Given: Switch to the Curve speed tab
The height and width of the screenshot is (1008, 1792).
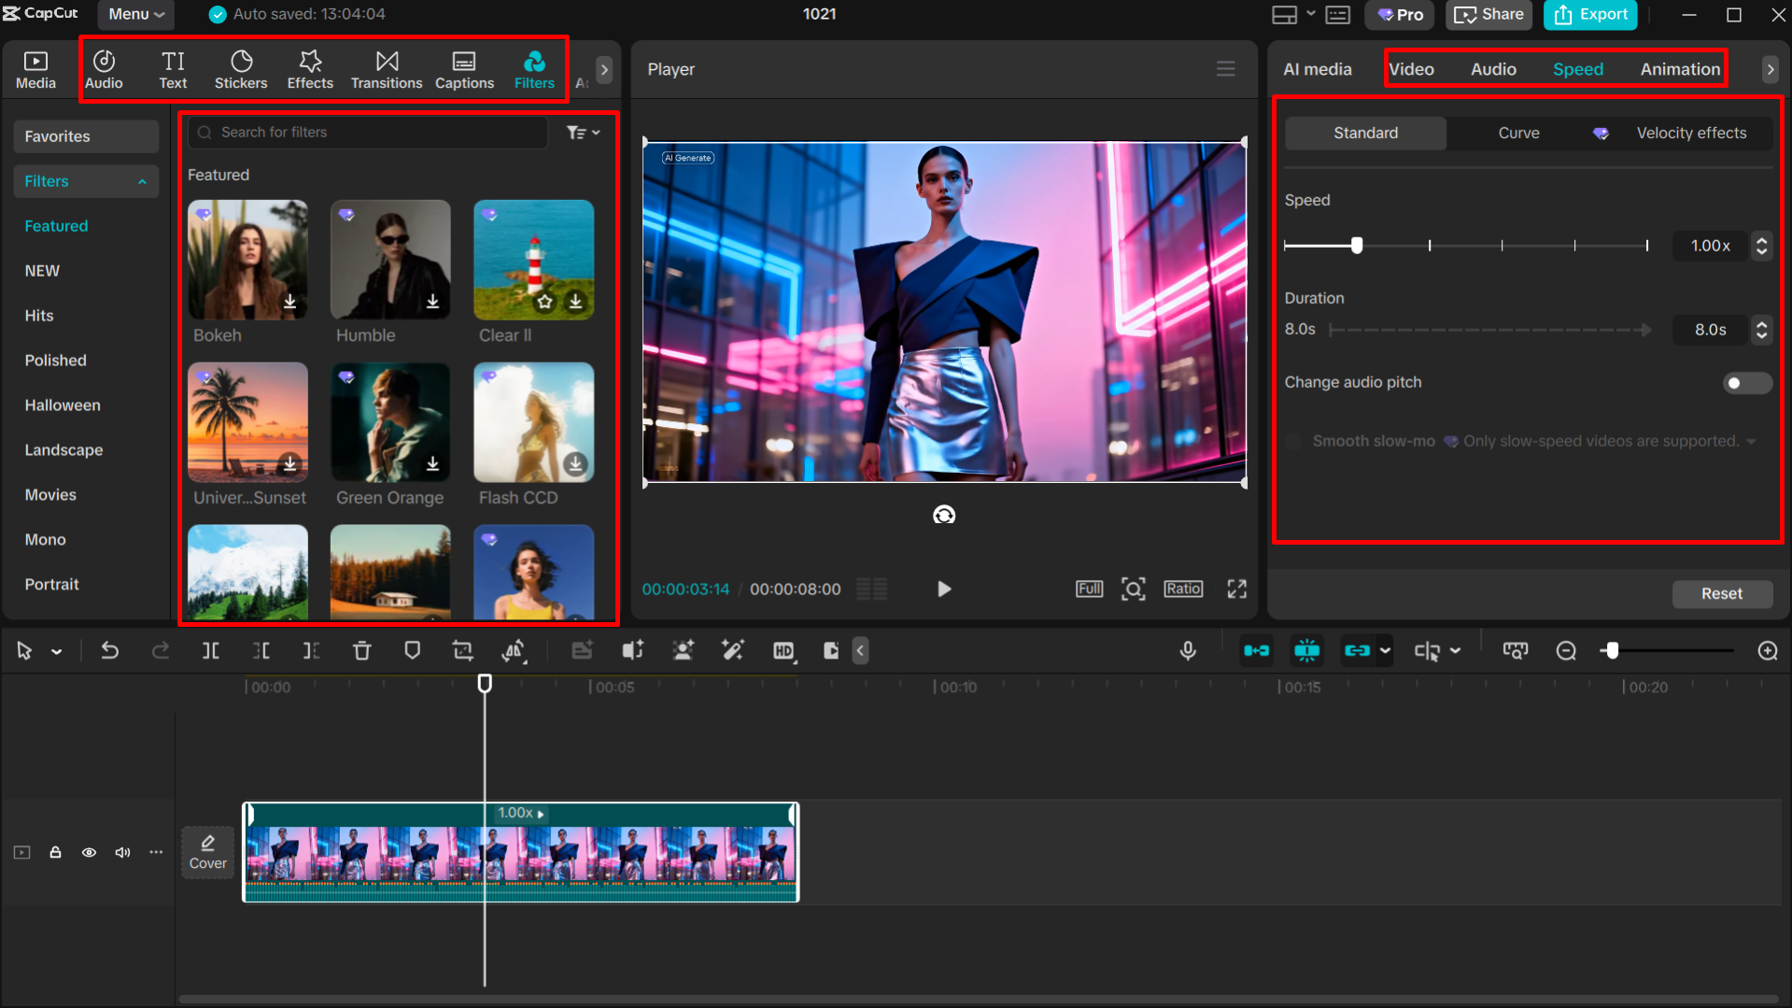Looking at the screenshot, I should pos(1517,133).
